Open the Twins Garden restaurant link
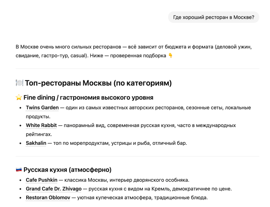This screenshot has height=207, width=270. click(42, 108)
